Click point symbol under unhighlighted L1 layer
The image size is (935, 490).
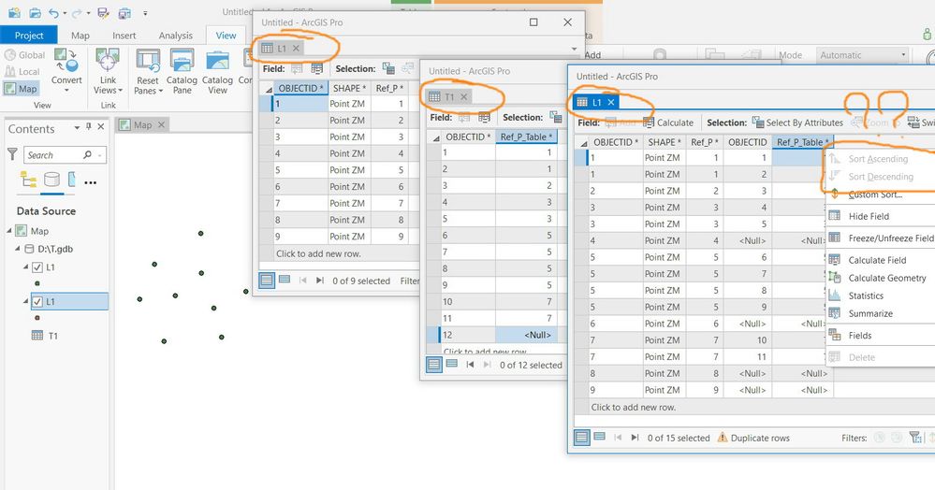point(37,283)
